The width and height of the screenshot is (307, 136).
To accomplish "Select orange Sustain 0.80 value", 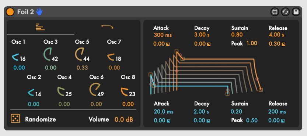I will (x=237, y=35).
